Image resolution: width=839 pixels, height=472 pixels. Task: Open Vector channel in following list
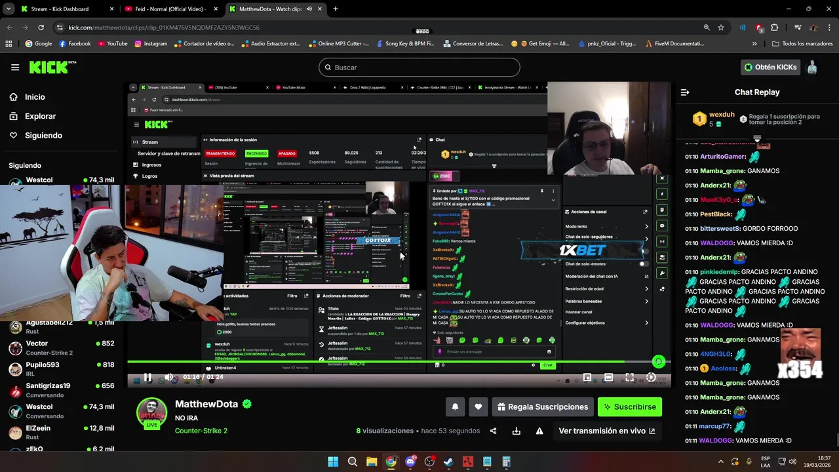pyautogui.click(x=62, y=347)
